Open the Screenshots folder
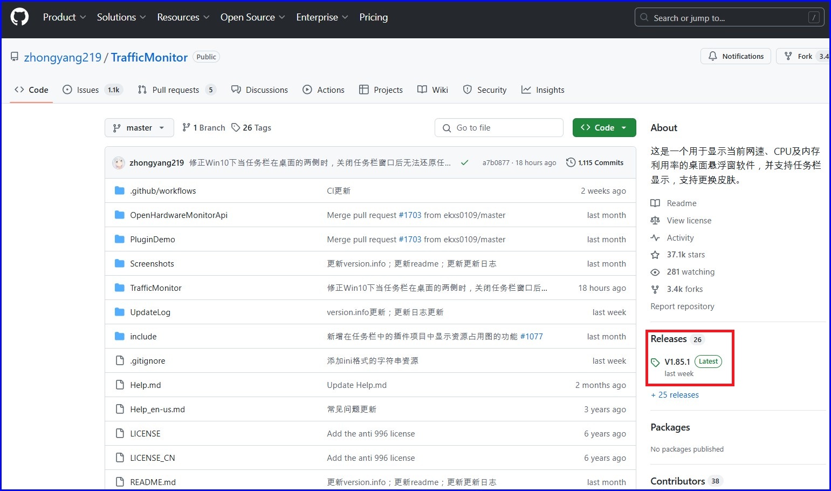 click(152, 263)
